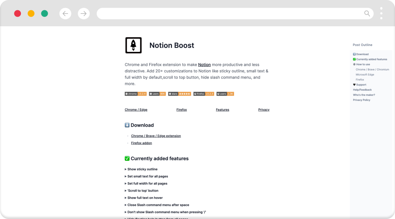The image size is (395, 219).
Task: Click the chrome version v3.2.4 badge
Action: click(136, 94)
